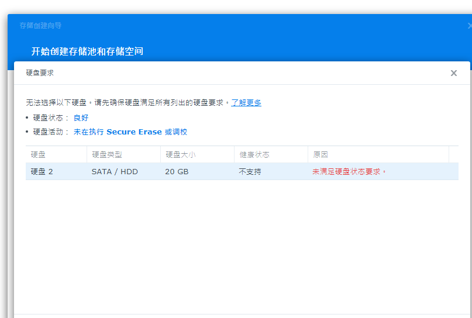Viewport: 472px width, 318px height.
Task: Click the SATA / HDD cell
Action: [x=115, y=172]
